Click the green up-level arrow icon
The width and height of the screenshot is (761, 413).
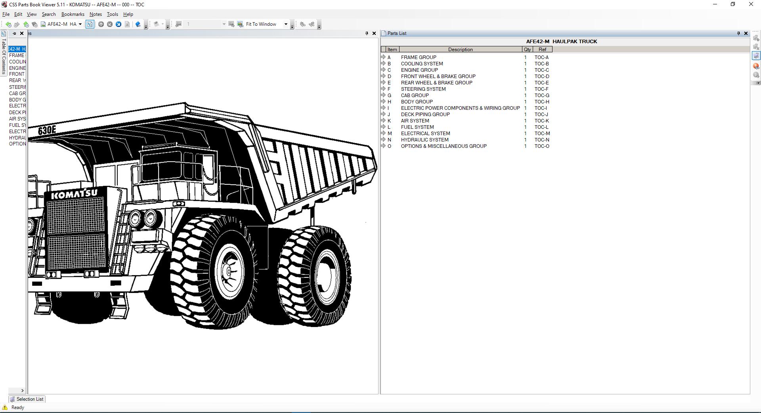coord(26,24)
